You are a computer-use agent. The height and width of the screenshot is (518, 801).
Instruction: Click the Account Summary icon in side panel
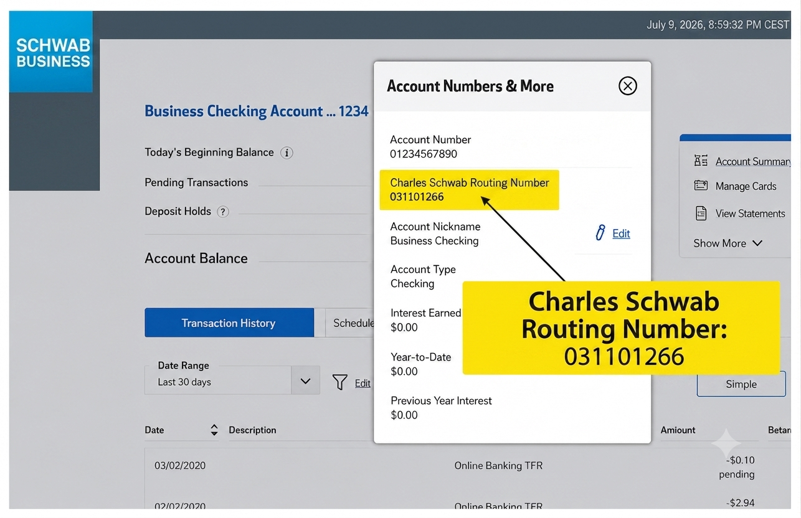701,161
